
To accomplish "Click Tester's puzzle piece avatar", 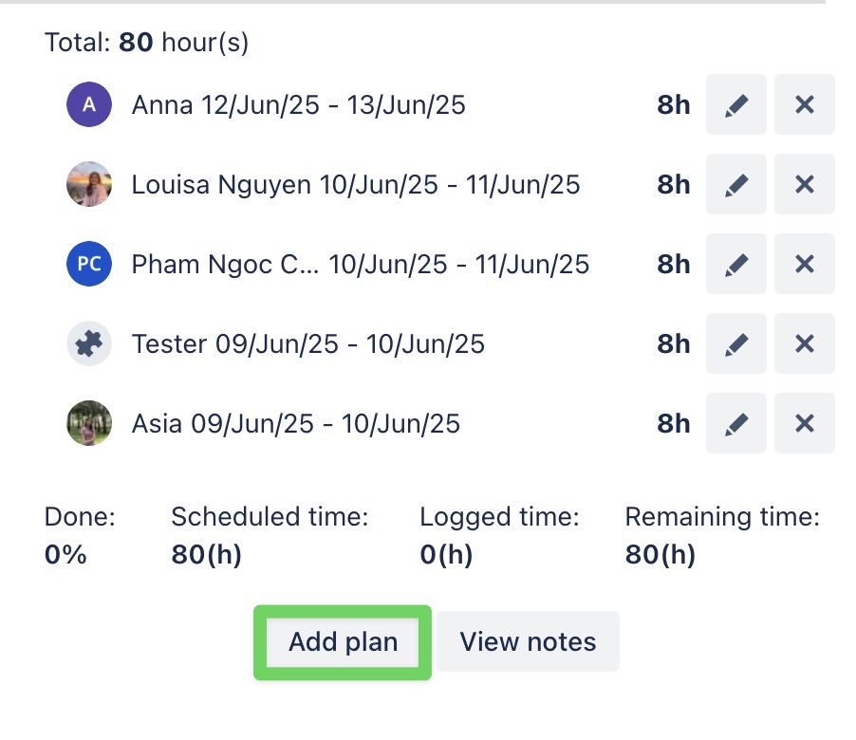I will (x=89, y=343).
